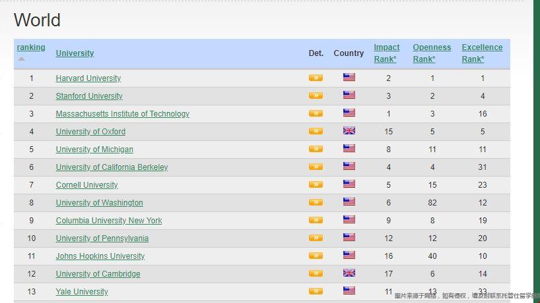Open University of Washington link
Image resolution: width=540 pixels, height=303 pixels.
99,203
